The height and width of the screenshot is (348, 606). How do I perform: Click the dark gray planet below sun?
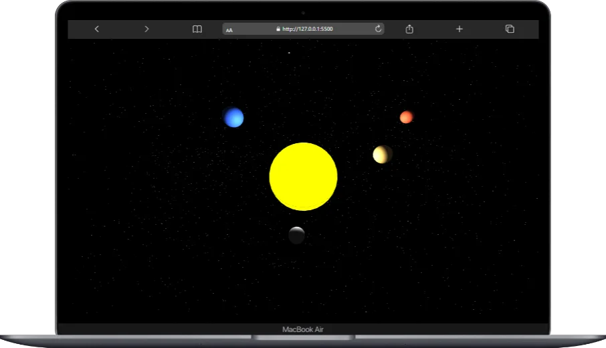297,235
